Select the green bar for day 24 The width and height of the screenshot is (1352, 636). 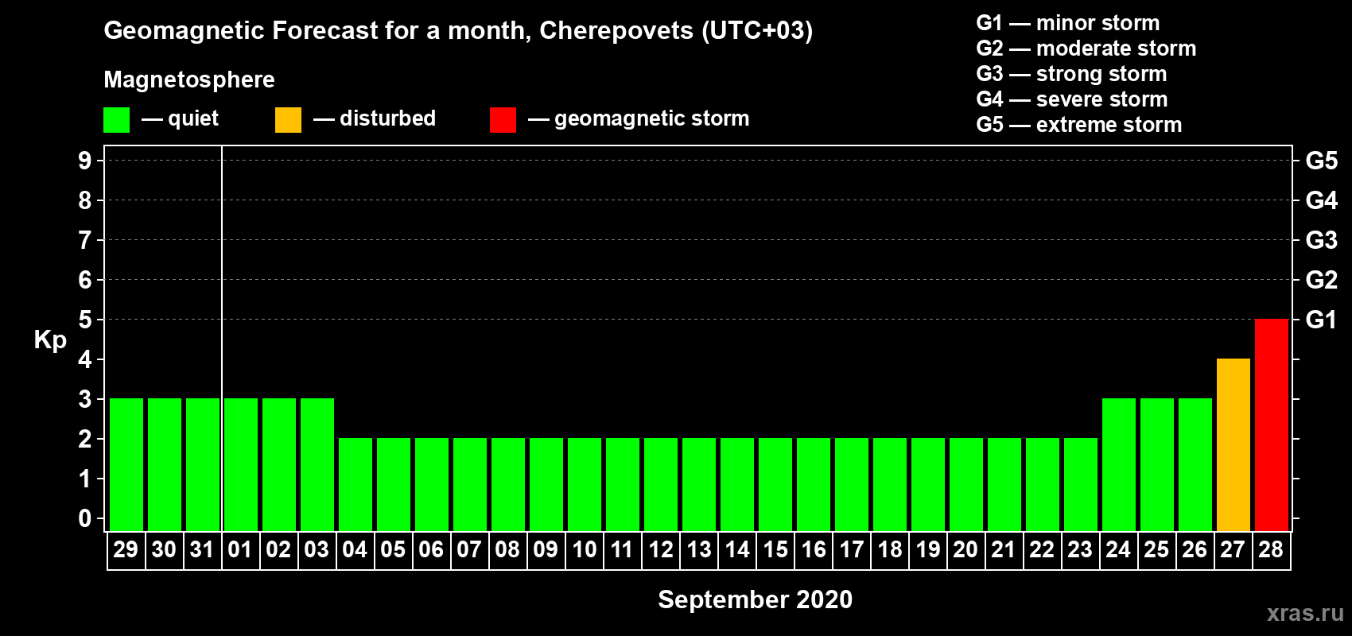point(1119,464)
